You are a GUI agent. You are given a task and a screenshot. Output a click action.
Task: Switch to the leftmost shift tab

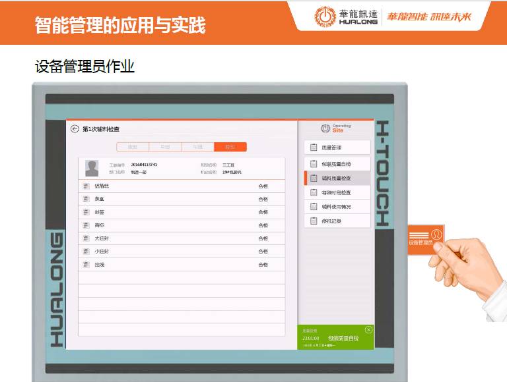tap(133, 147)
